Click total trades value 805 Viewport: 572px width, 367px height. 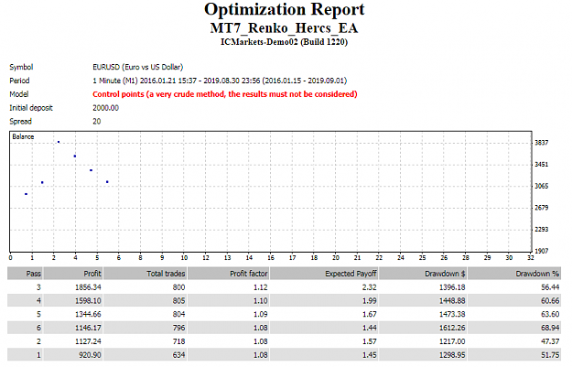(178, 301)
